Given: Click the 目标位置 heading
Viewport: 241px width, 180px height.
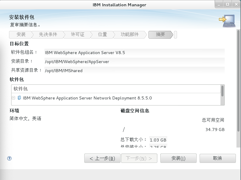Looking at the screenshot, I should 19,44.
